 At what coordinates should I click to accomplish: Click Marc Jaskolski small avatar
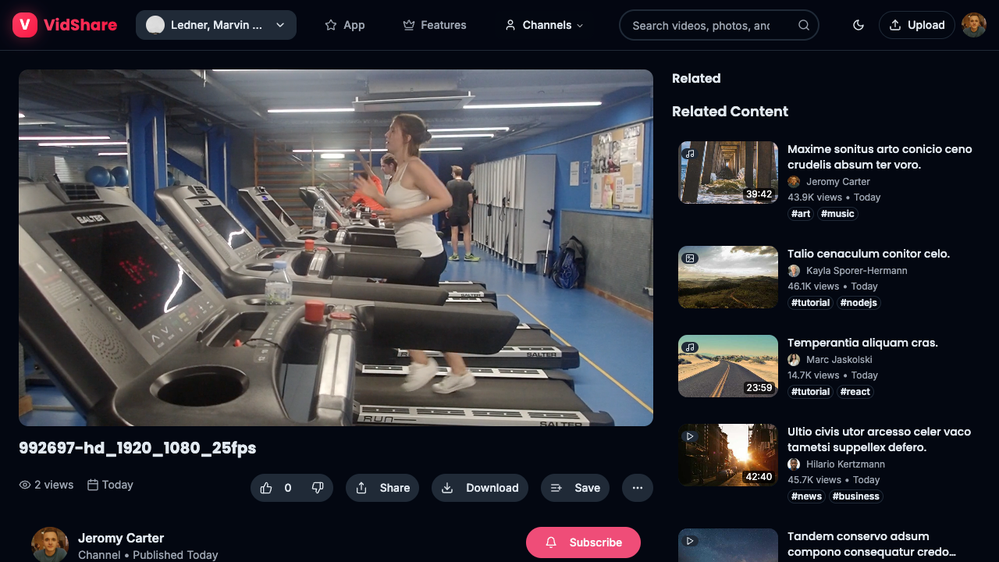[x=794, y=360]
